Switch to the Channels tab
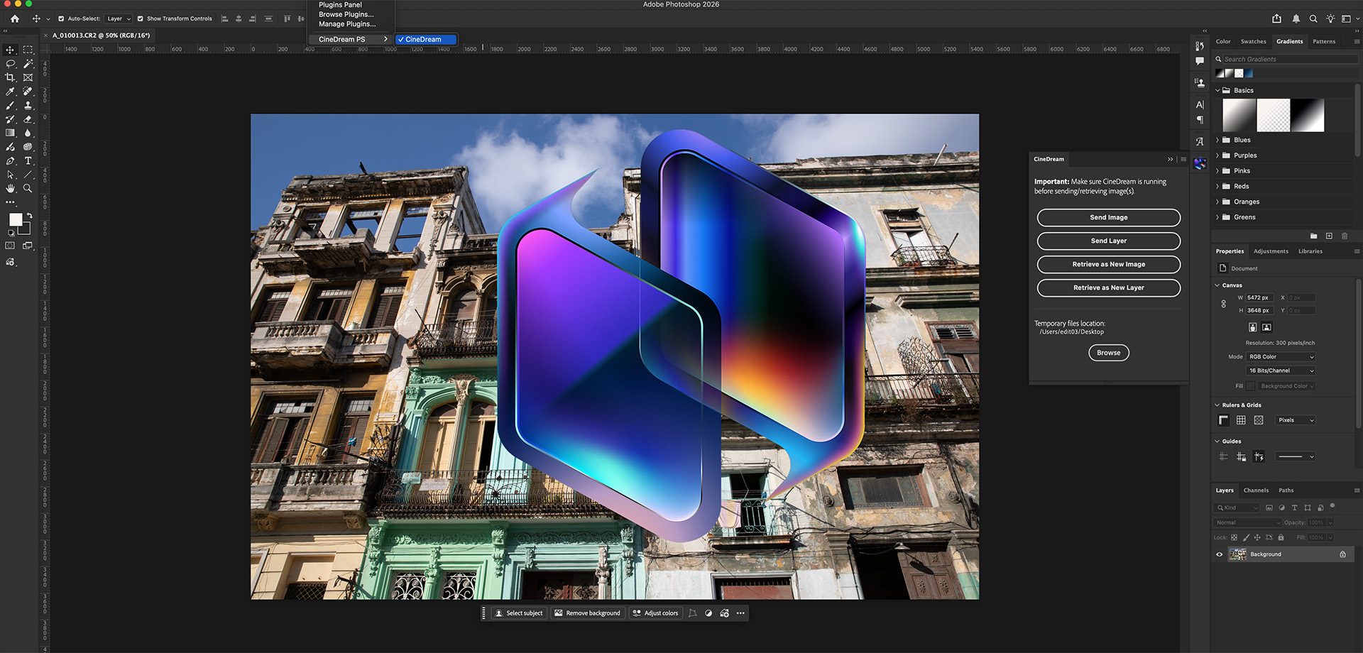The height and width of the screenshot is (653, 1363). point(1256,490)
